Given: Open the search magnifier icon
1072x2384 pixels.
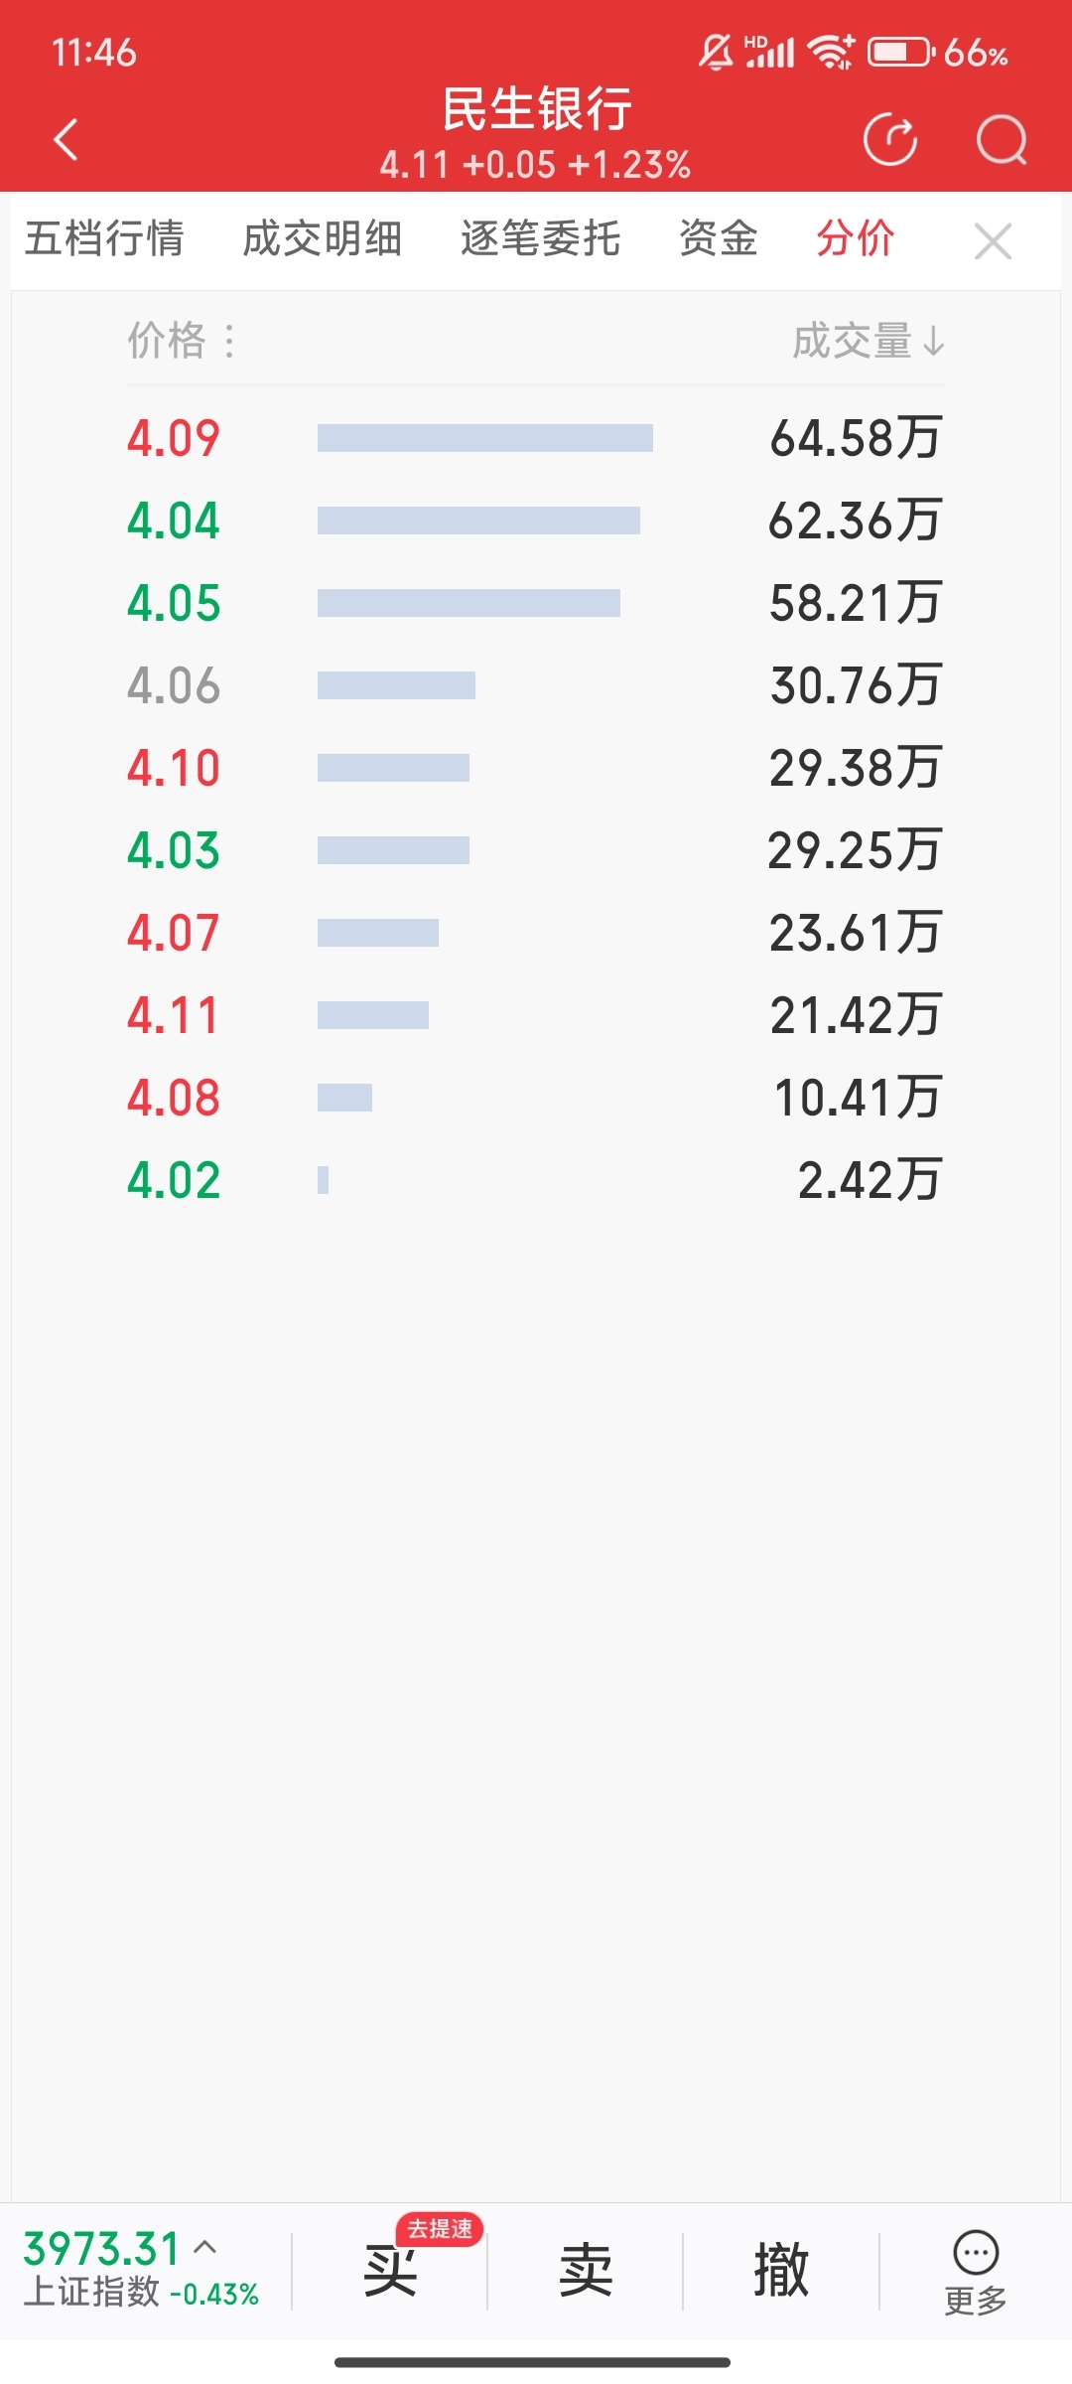Looking at the screenshot, I should click(1002, 139).
